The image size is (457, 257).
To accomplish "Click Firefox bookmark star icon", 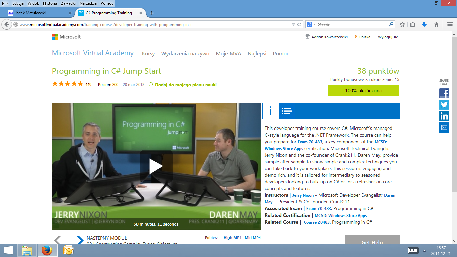I will [x=402, y=24].
